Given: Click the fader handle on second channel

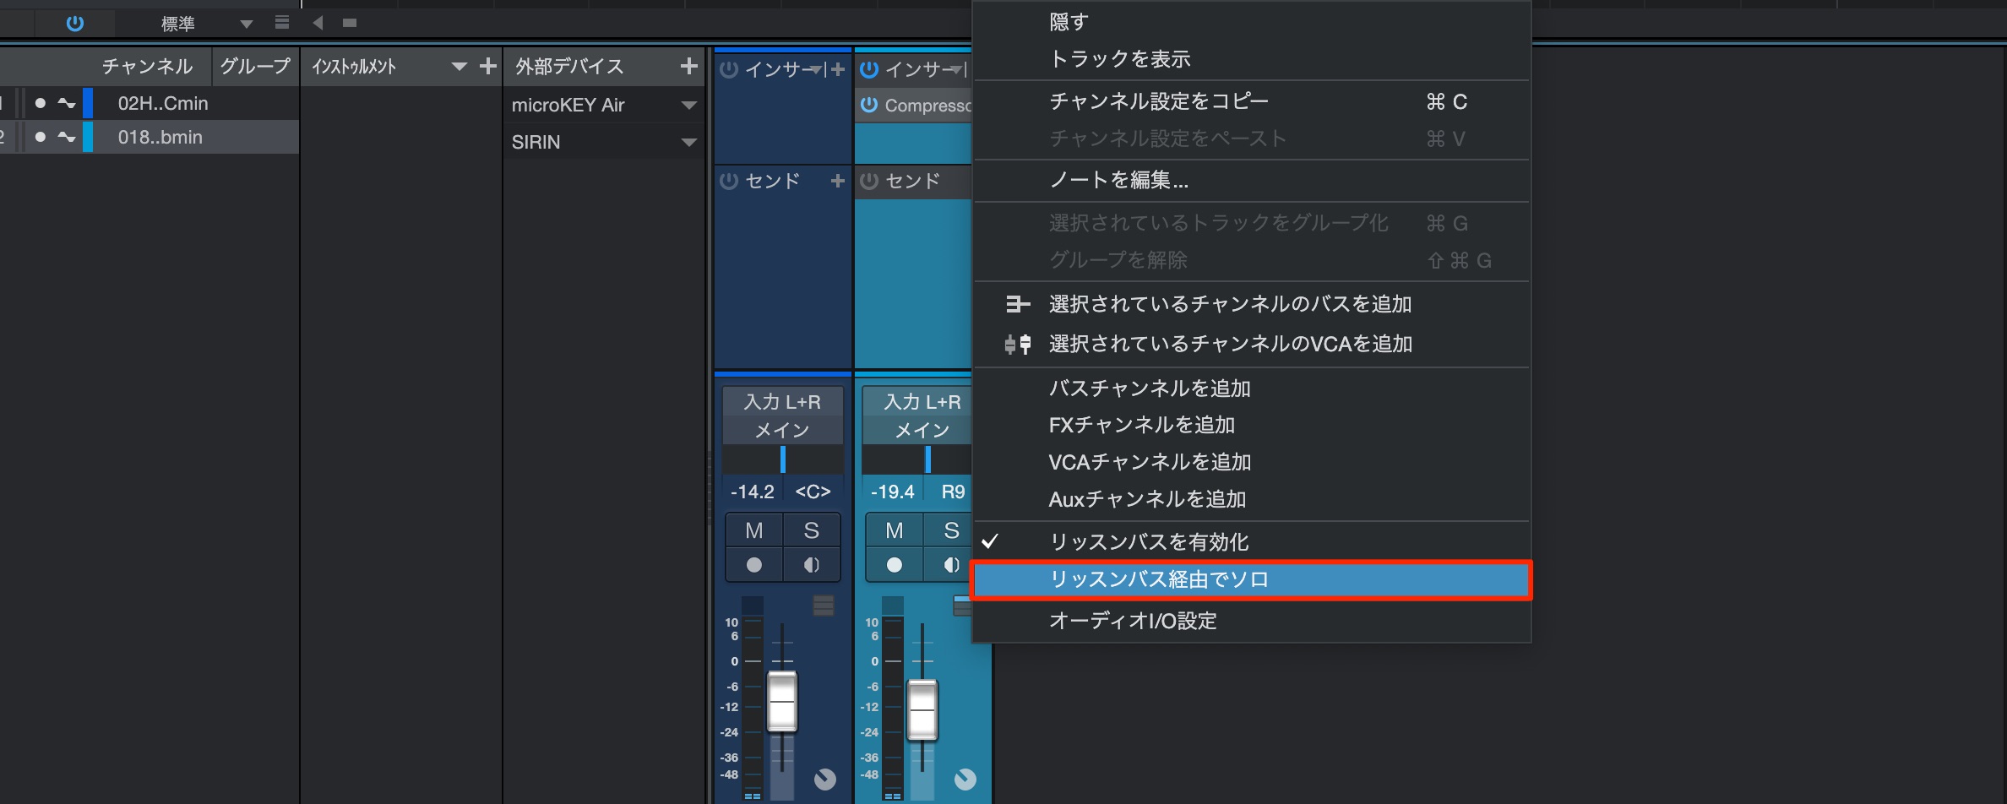Looking at the screenshot, I should 922,709.
